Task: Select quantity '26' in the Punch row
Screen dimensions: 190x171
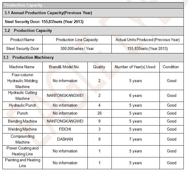Action: coord(99,113)
